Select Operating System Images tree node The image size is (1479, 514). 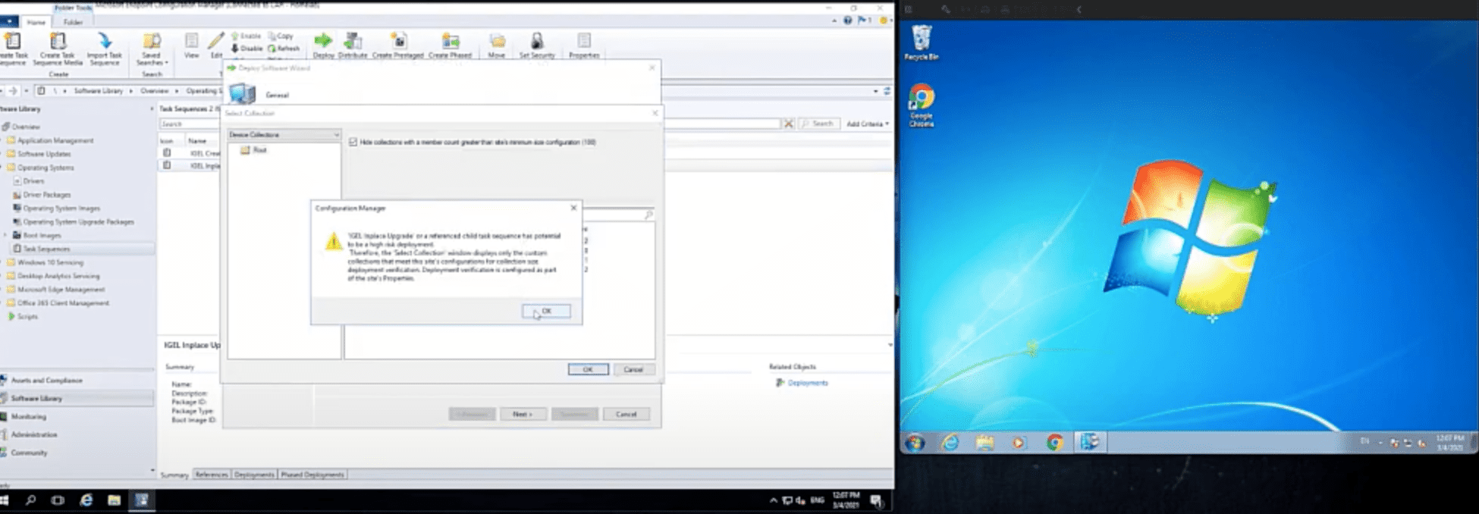61,208
